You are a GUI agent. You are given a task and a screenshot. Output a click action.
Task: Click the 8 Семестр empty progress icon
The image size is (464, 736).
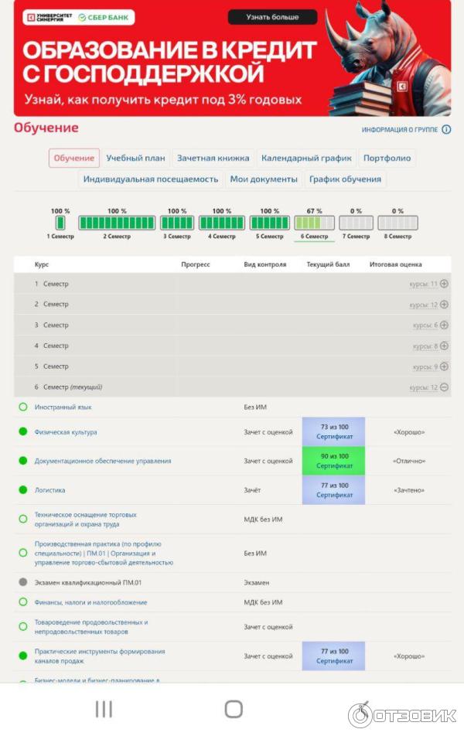pos(397,223)
